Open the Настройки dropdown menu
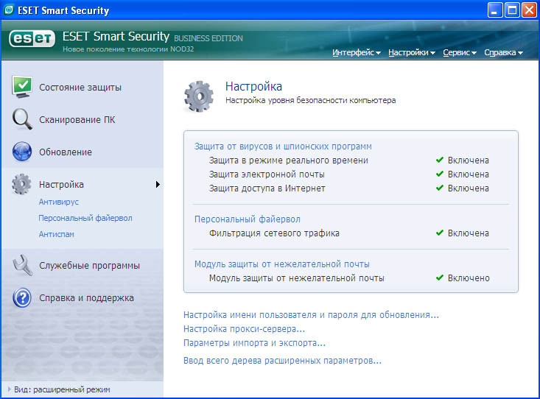The width and height of the screenshot is (540, 399). click(412, 52)
